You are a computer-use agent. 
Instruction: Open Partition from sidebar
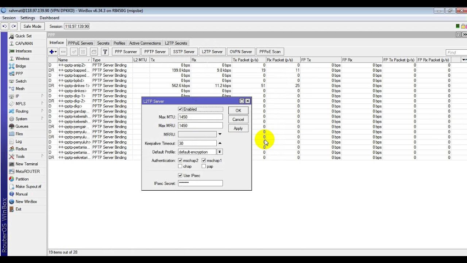click(22, 179)
